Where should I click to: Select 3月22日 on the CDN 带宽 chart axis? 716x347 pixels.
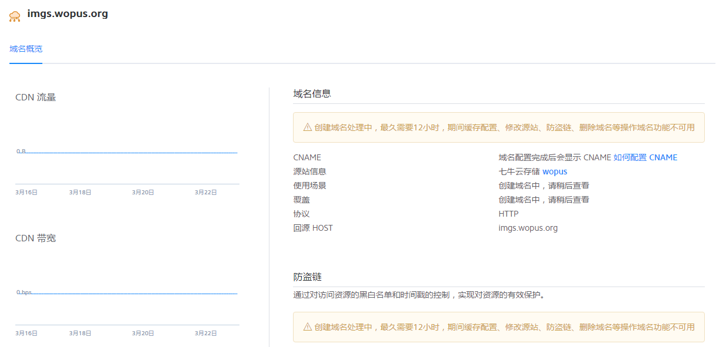206,333
